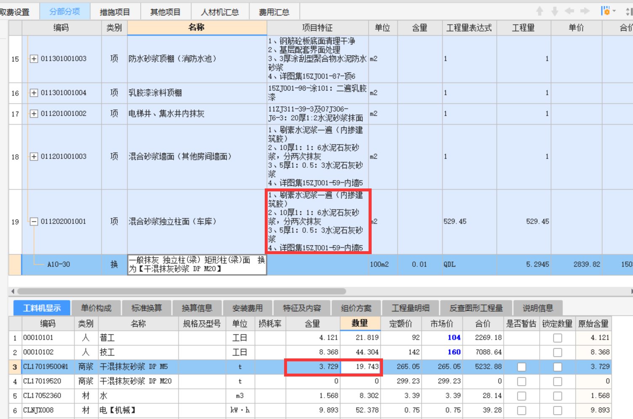
Task: Select item name 电梯井、集水井内抹灰
Action: point(167,114)
